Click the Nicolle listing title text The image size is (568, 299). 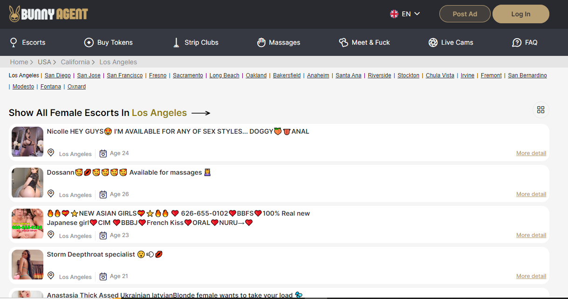click(178, 131)
